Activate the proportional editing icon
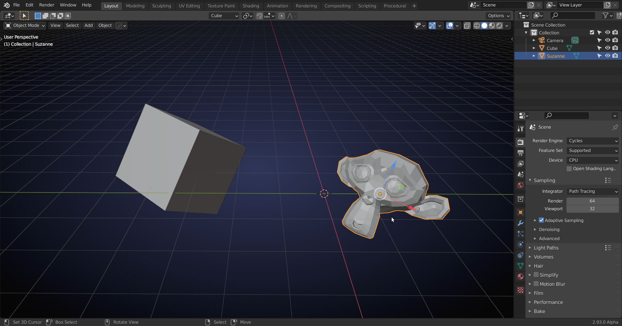Viewport: 622px width, 326px height. (x=281, y=16)
